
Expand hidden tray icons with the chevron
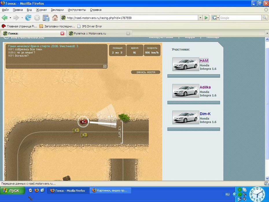pyautogui.click(x=235, y=194)
